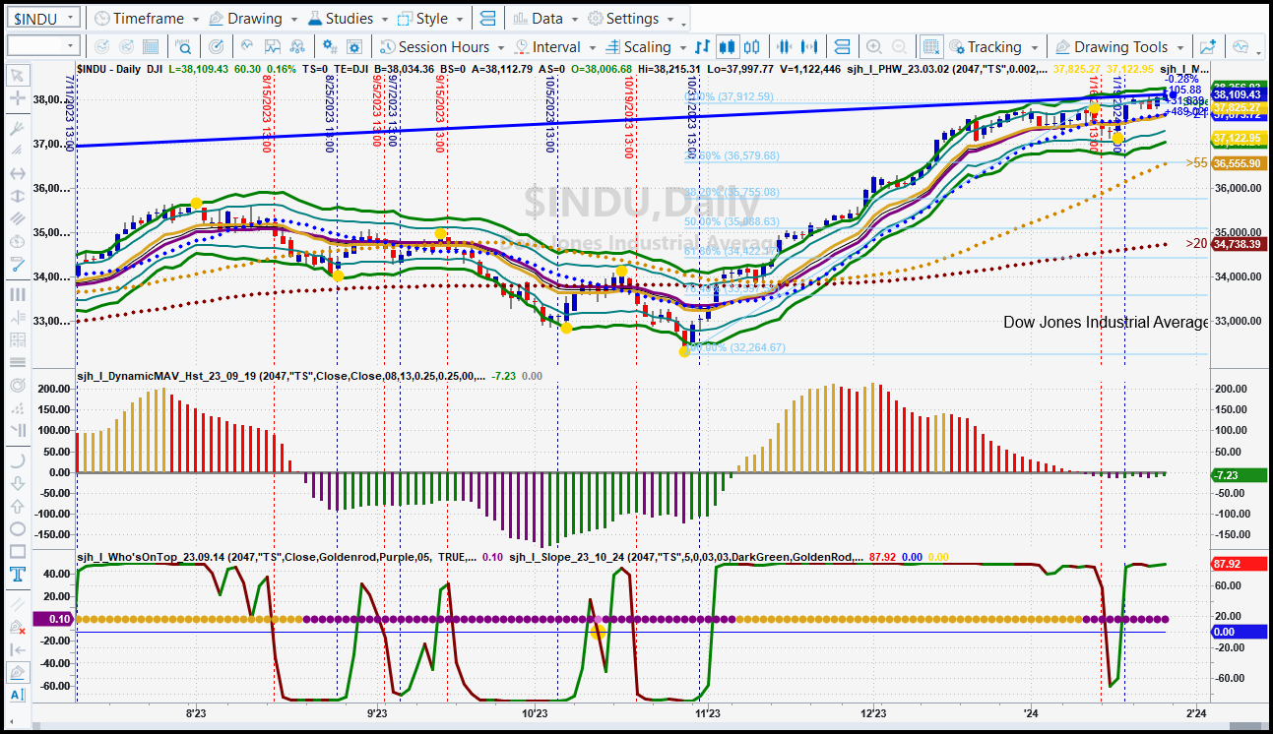This screenshot has width=1273, height=734.
Task: Click the 'Dow Jones Industrial Average' chart text
Action: click(1106, 323)
